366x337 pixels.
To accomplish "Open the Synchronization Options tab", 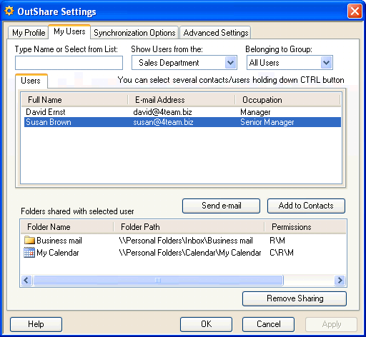I will 134,33.
